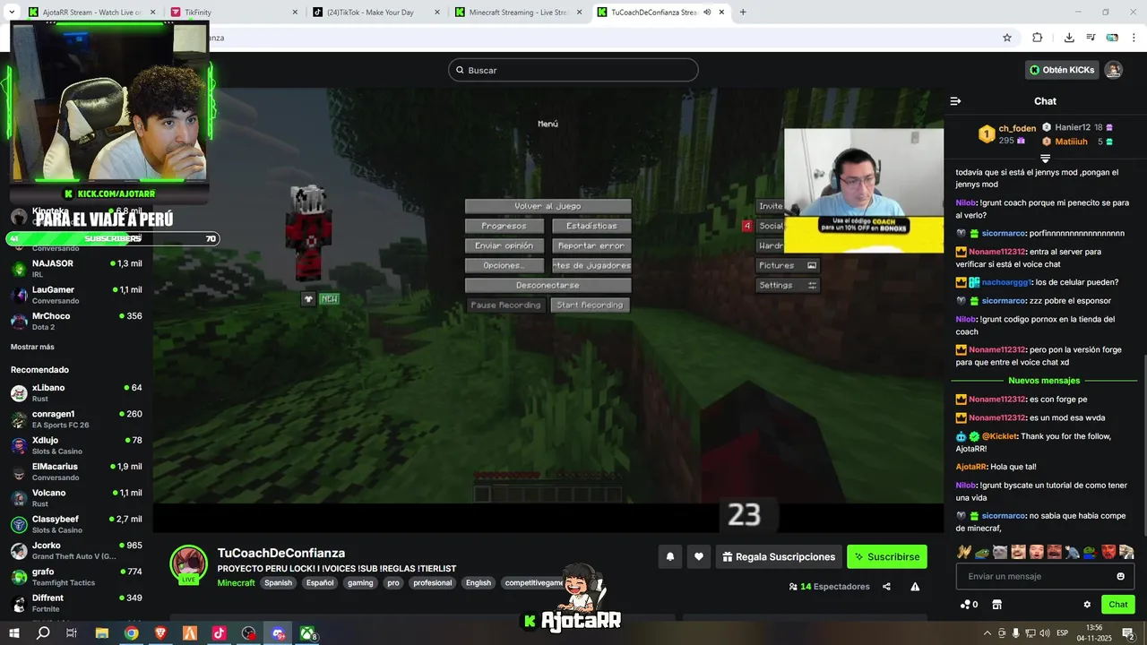
Task: Open the Chrome three-dot menu
Action: [x=1134, y=38]
